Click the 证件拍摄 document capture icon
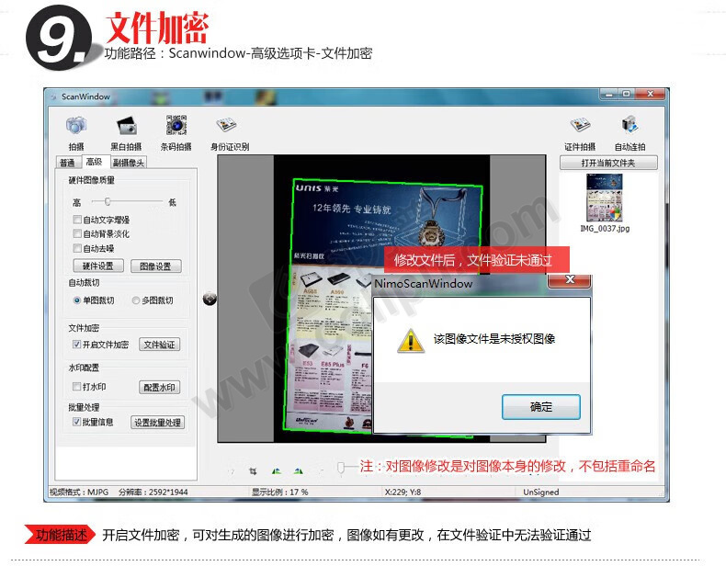Screen dimensions: 726x566 pyautogui.click(x=580, y=126)
